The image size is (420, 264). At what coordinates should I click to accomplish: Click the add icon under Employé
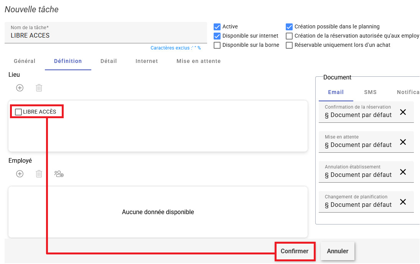20,174
